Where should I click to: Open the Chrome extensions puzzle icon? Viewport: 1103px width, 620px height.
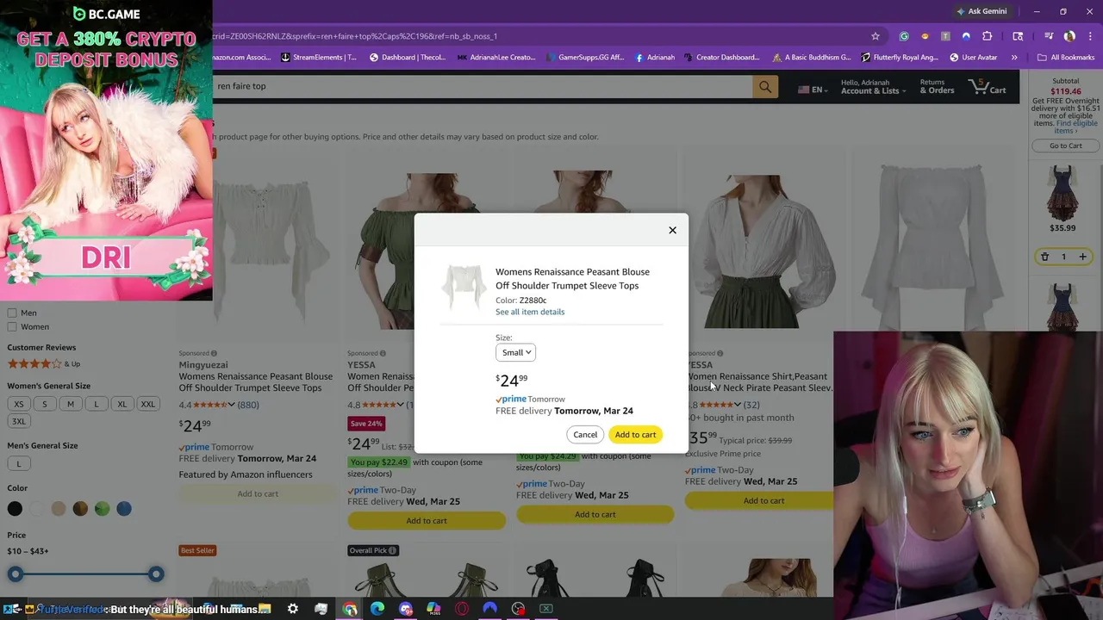pyautogui.click(x=987, y=36)
